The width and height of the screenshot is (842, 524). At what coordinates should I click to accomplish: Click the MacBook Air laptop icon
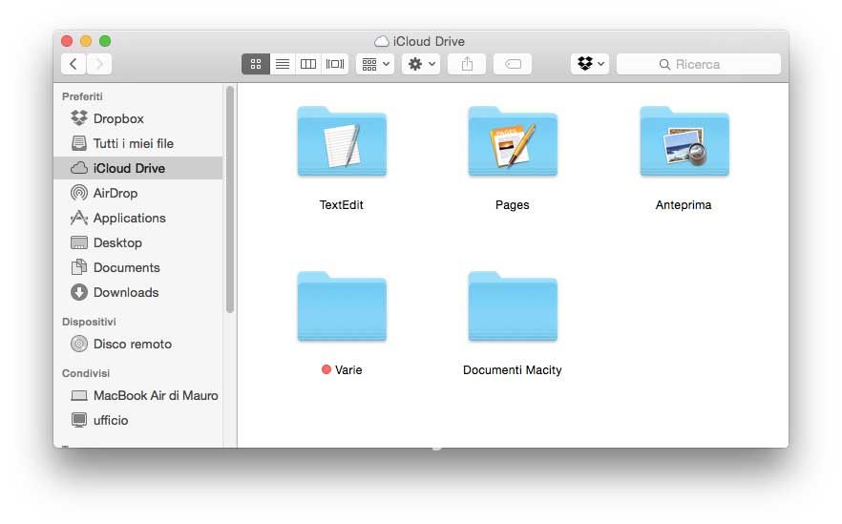coord(79,396)
